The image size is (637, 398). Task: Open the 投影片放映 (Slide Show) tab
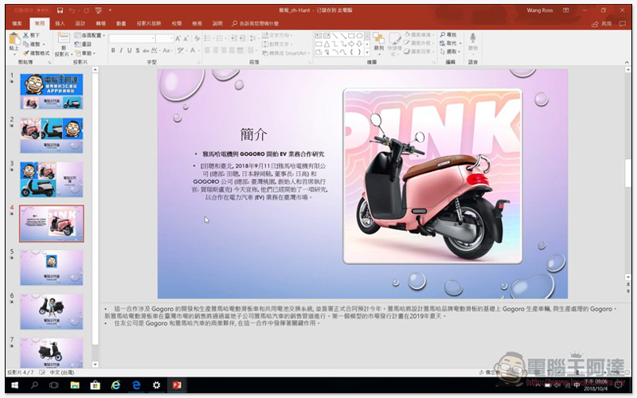pos(149,24)
